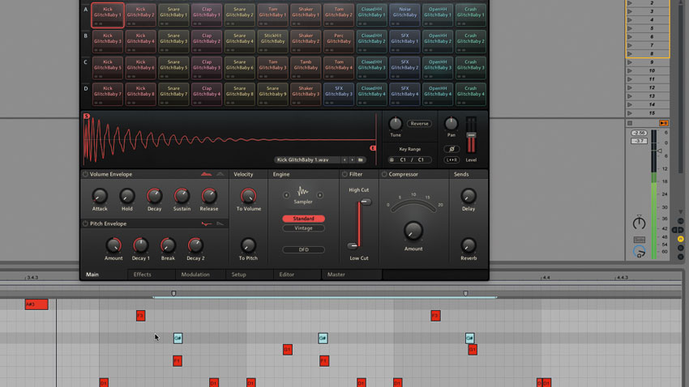689x387 pixels.
Task: Toggle Pitch Envelope power button
Action: (85, 223)
